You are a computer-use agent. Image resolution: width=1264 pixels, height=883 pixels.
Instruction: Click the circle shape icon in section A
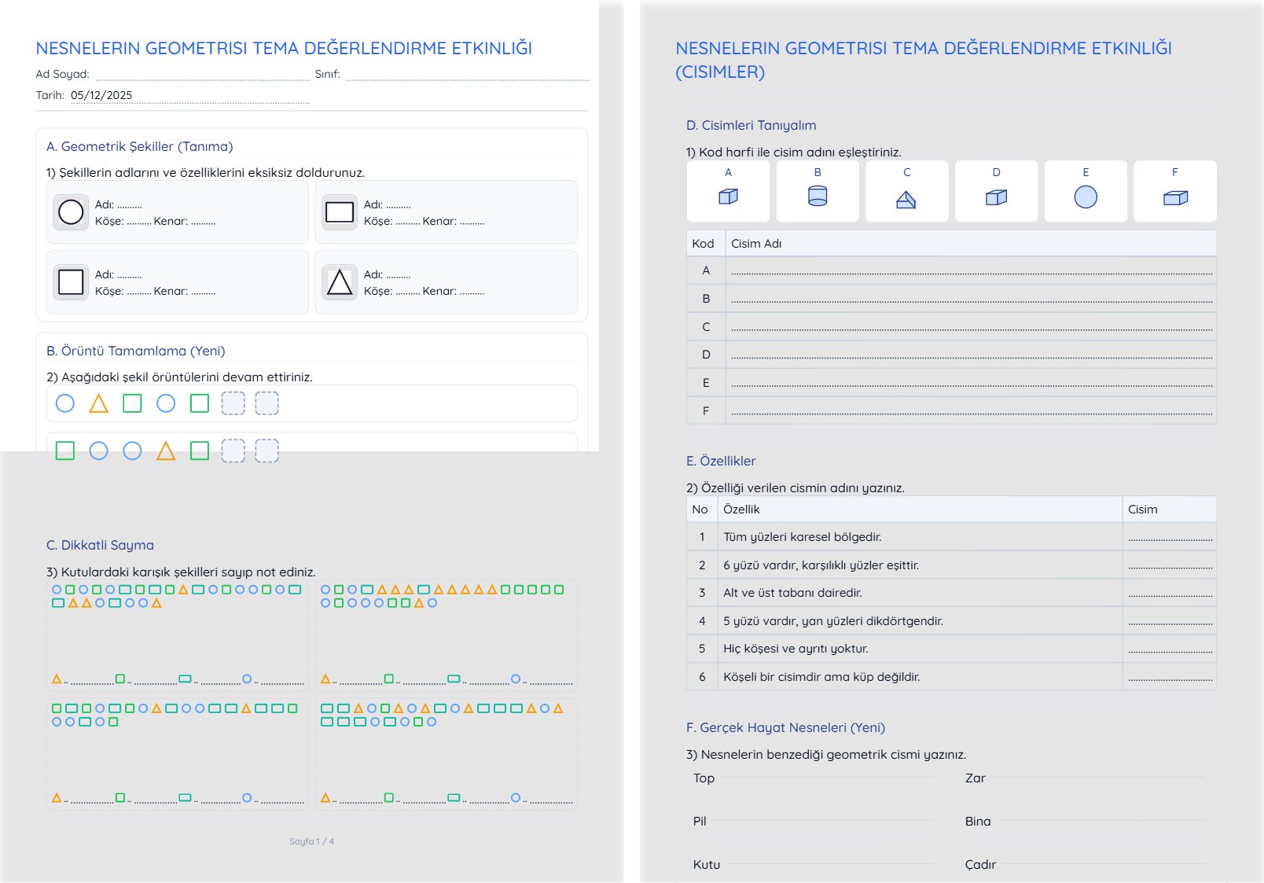(71, 212)
